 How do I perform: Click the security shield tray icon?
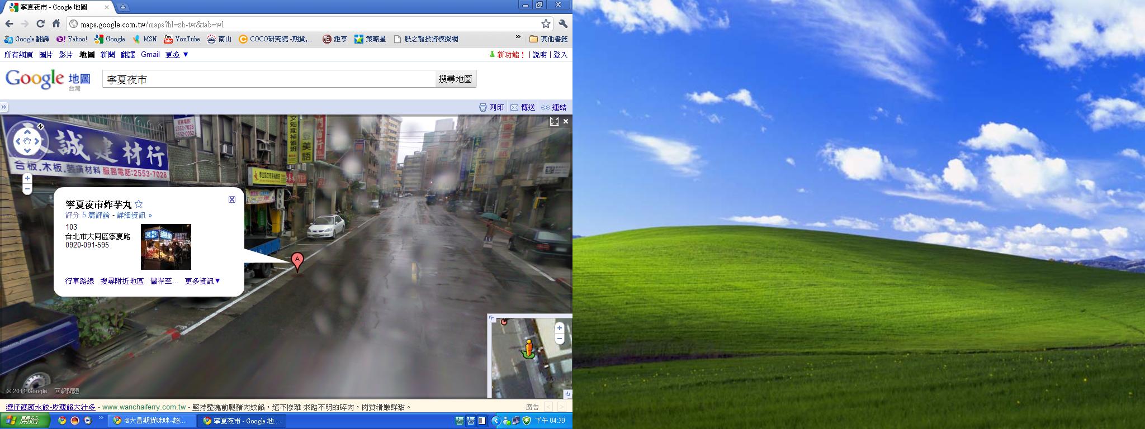click(x=526, y=421)
